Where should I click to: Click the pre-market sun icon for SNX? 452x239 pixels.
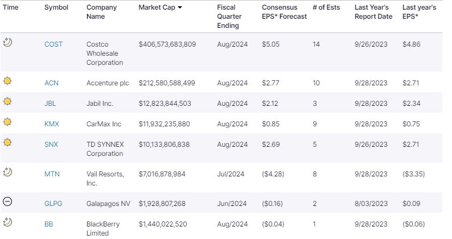tap(7, 142)
